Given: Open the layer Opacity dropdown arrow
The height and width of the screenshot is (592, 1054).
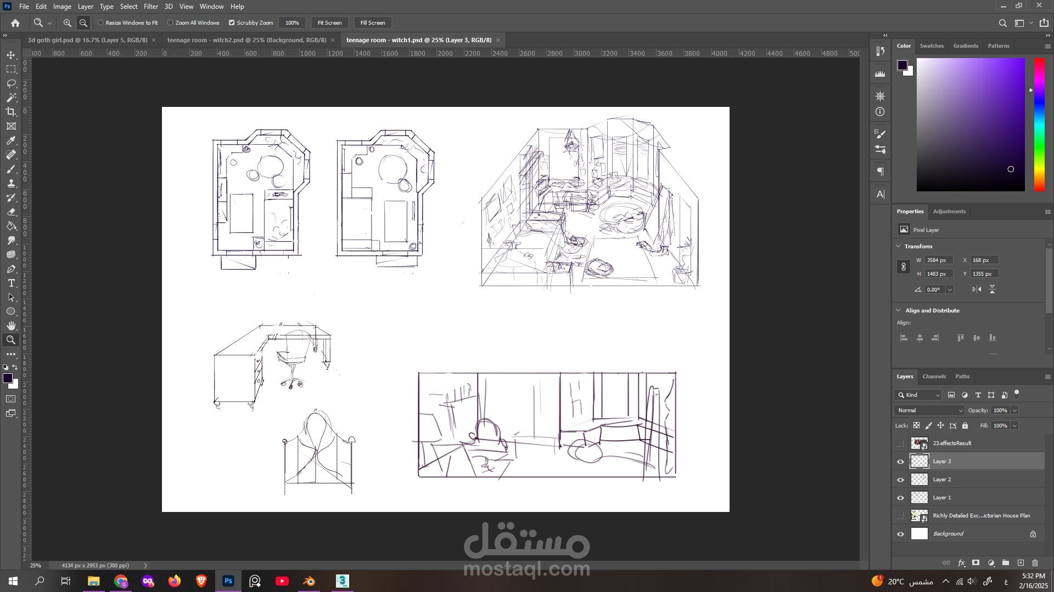Looking at the screenshot, I should 1014,410.
